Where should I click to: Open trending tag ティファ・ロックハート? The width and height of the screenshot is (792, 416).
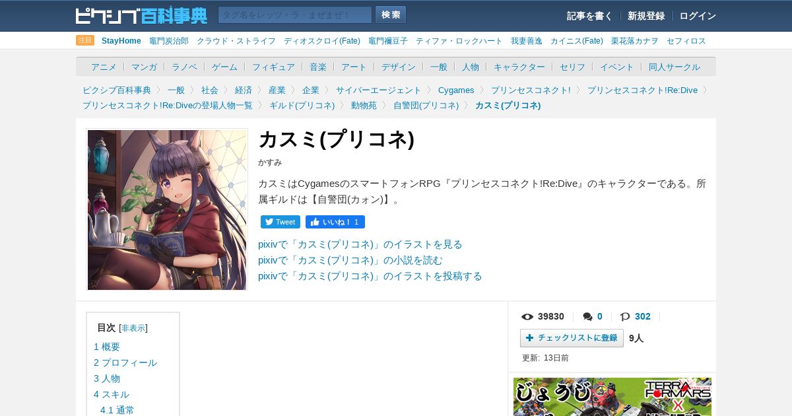click(x=459, y=41)
